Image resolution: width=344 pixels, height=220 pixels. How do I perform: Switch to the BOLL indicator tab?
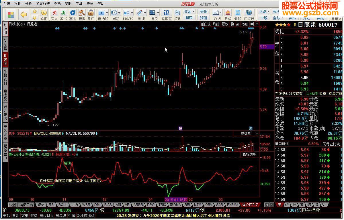pos(63,205)
